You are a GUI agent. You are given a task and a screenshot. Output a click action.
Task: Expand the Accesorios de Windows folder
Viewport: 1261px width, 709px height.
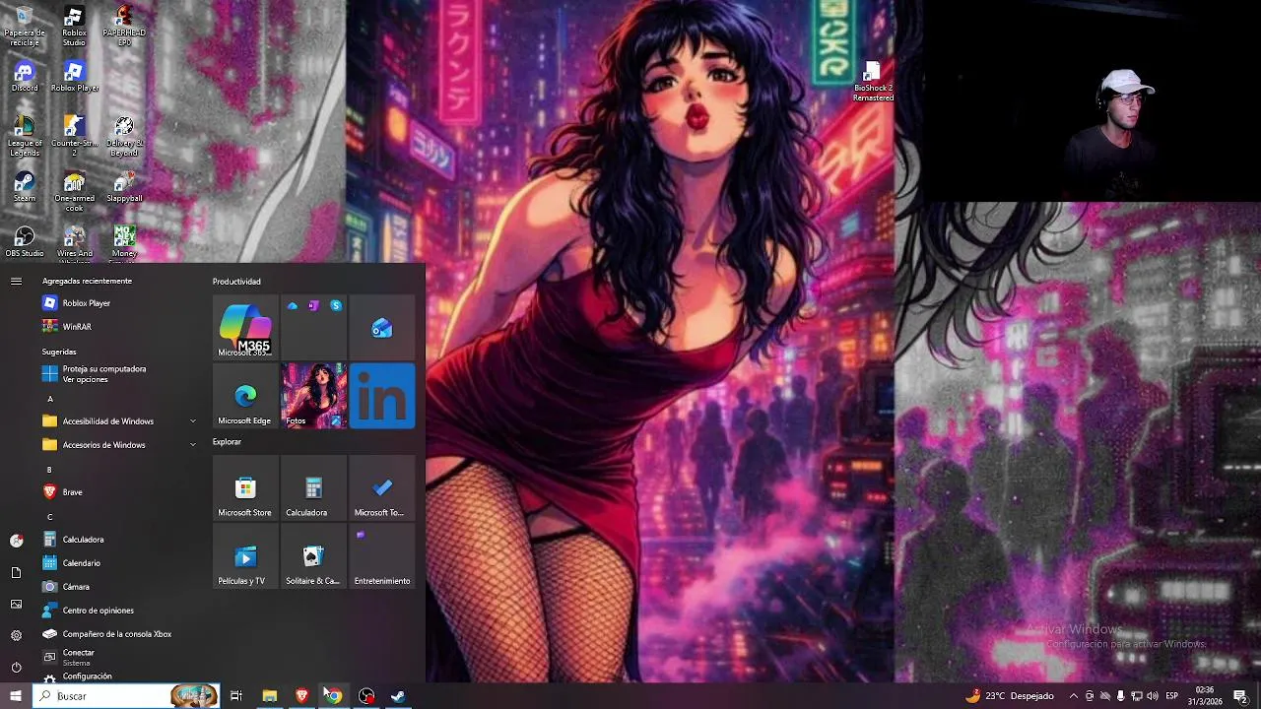(118, 445)
